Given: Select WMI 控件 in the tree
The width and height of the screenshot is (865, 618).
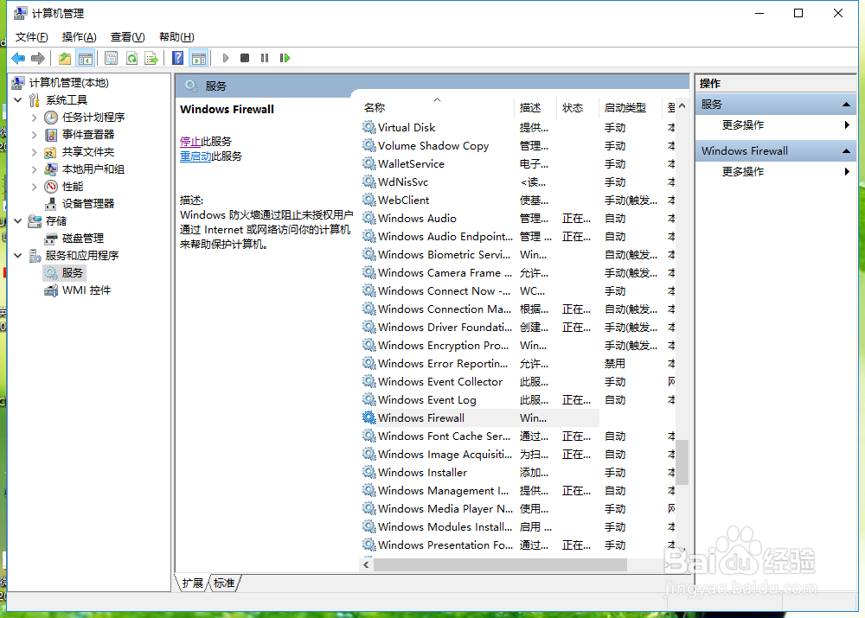Looking at the screenshot, I should pyautogui.click(x=86, y=290).
